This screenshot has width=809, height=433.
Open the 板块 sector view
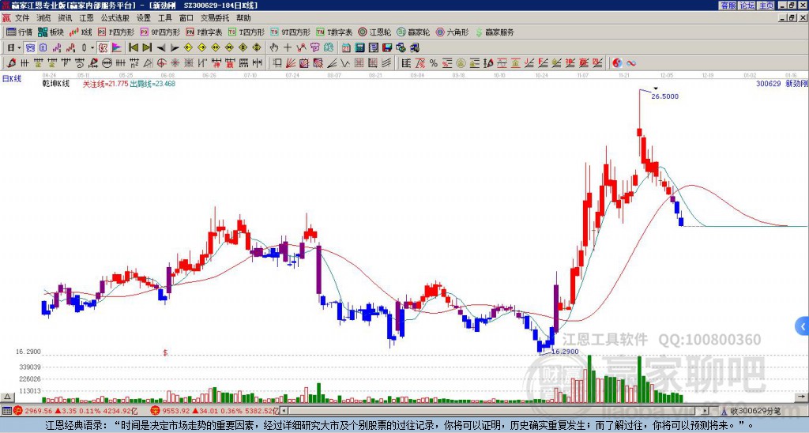tap(51, 32)
